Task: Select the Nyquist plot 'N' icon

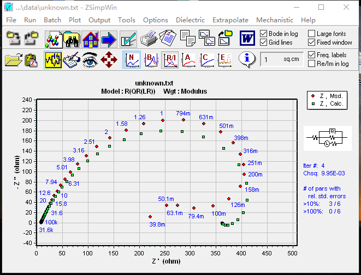Action: [x=131, y=59]
